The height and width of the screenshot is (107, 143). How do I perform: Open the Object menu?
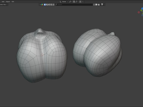tap(8, 1)
